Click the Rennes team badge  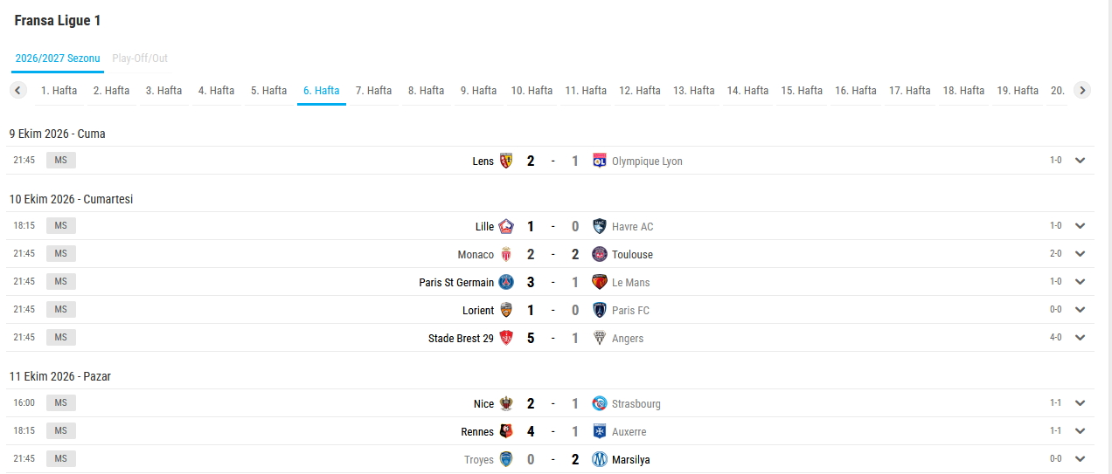[x=506, y=431]
